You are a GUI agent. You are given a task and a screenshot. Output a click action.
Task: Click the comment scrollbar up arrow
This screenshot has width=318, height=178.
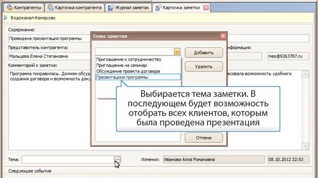click(x=305, y=74)
